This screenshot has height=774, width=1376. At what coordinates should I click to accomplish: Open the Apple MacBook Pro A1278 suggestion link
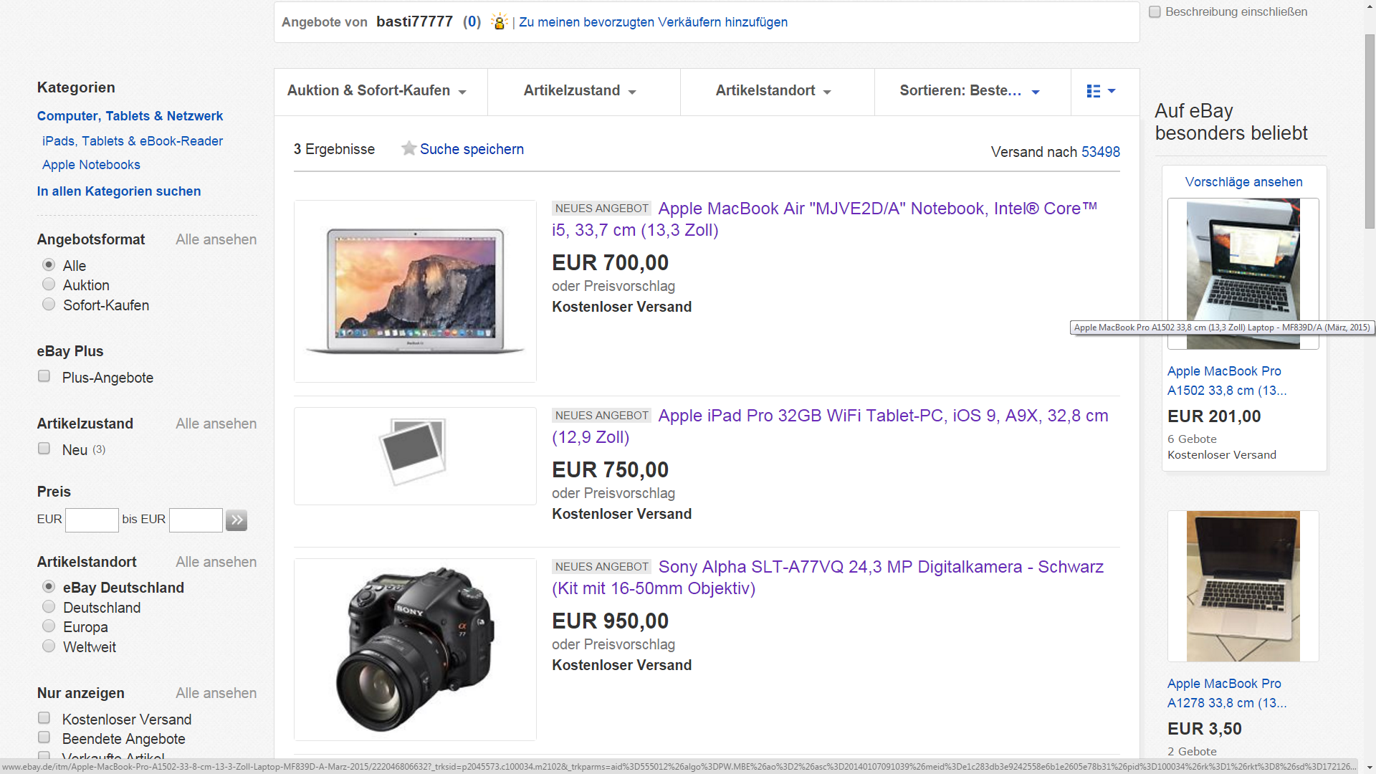click(x=1226, y=693)
